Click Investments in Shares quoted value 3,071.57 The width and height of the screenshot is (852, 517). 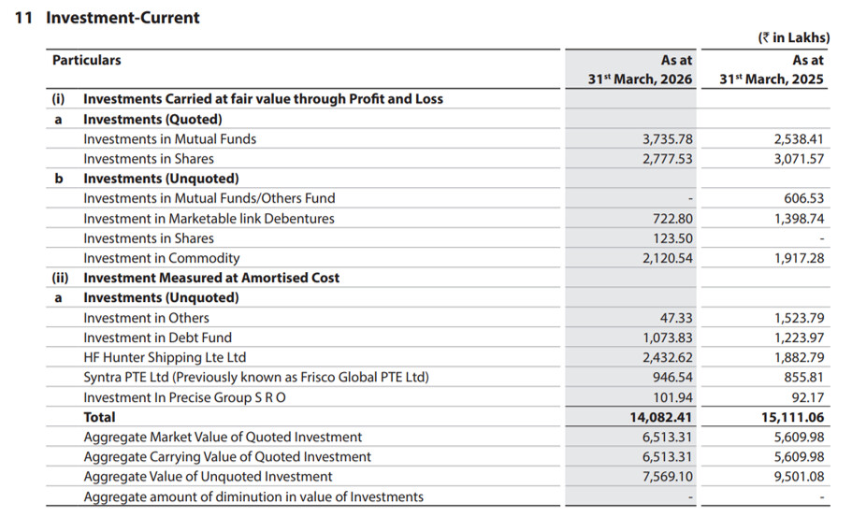click(x=799, y=159)
